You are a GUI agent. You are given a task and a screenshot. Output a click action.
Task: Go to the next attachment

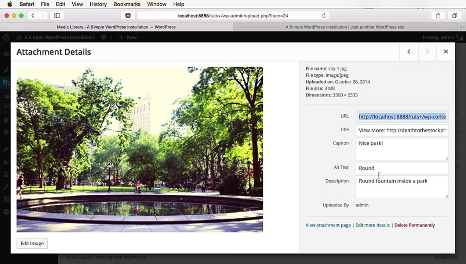click(x=427, y=52)
